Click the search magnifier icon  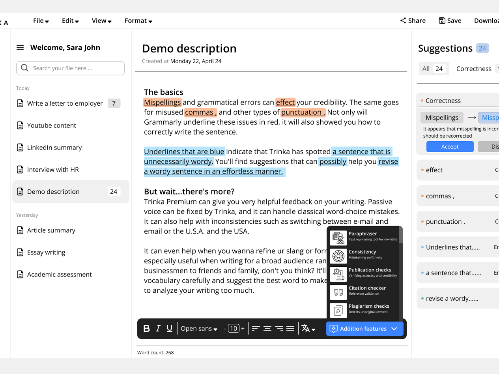tap(24, 68)
